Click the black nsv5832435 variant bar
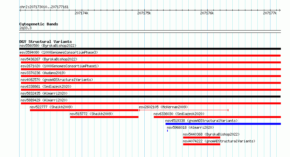The height and width of the screenshot is (157, 290). click(151, 97)
